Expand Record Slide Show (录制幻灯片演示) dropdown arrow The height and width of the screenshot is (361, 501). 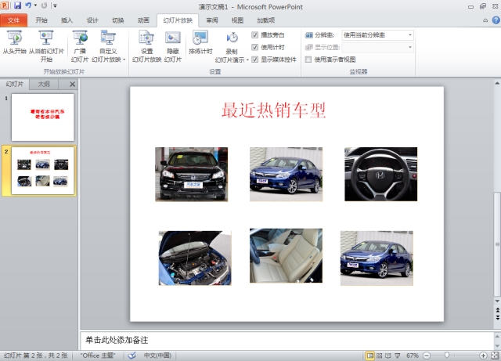tap(247, 59)
